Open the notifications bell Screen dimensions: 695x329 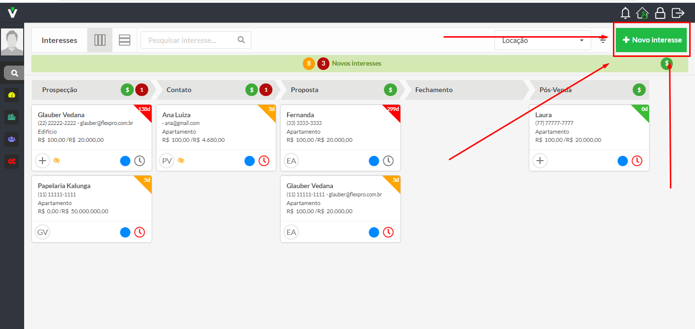(x=625, y=13)
